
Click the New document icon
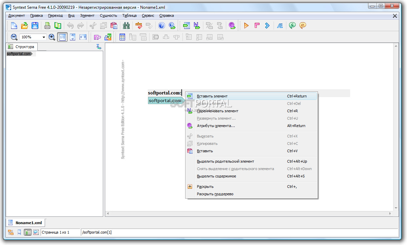coord(14,26)
